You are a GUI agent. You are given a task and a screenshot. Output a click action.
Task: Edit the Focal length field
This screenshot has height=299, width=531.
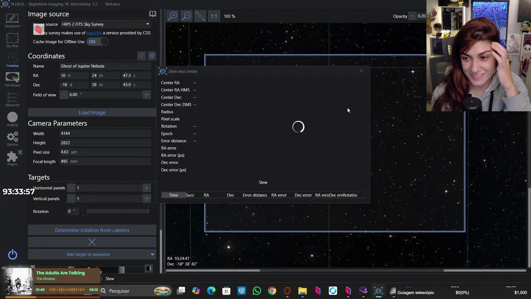[x=105, y=162]
